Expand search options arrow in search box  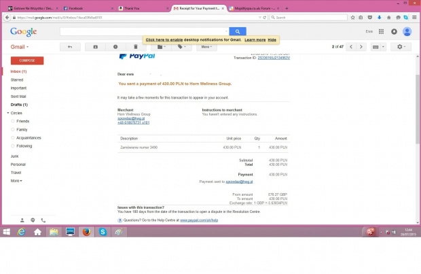click(226, 31)
